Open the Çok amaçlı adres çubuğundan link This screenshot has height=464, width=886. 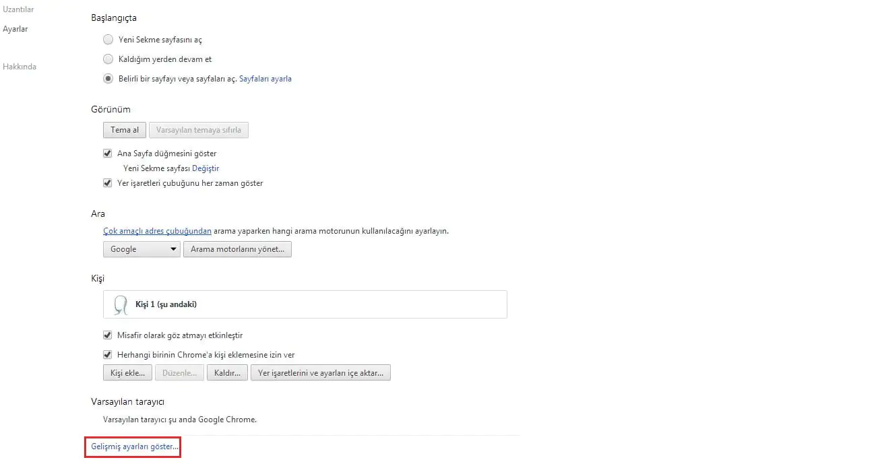(156, 230)
